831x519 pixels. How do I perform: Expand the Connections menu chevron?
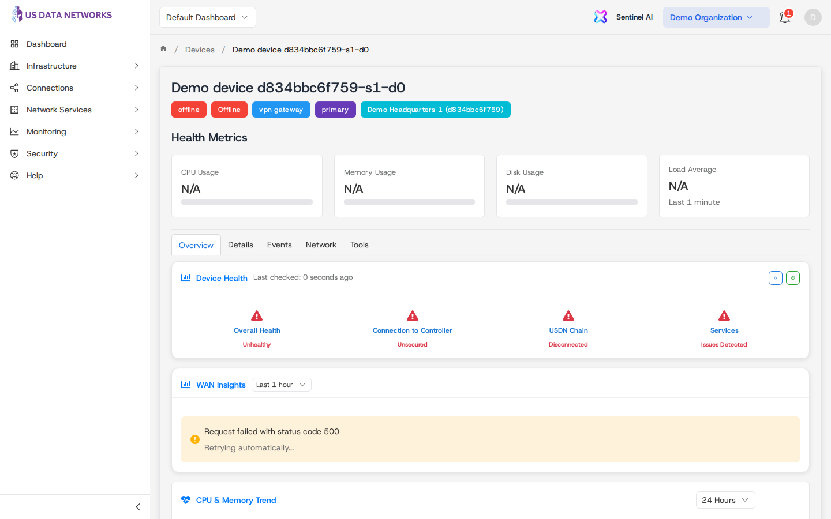tap(137, 88)
